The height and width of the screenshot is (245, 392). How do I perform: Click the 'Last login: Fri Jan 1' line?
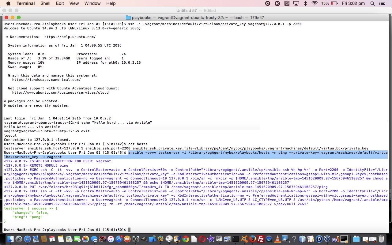57,118
